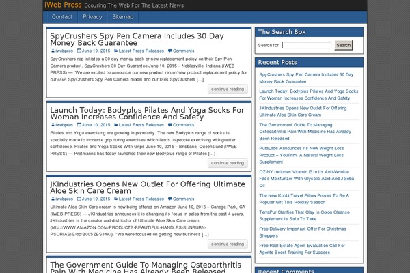Click folder icon on SpyCrushers post
This screenshot has height=273, width=410.
(116, 51)
